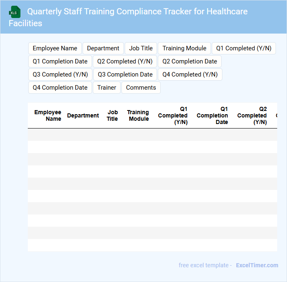
Task: Select the Q3 Completion Date tag
Action: tap(125, 74)
